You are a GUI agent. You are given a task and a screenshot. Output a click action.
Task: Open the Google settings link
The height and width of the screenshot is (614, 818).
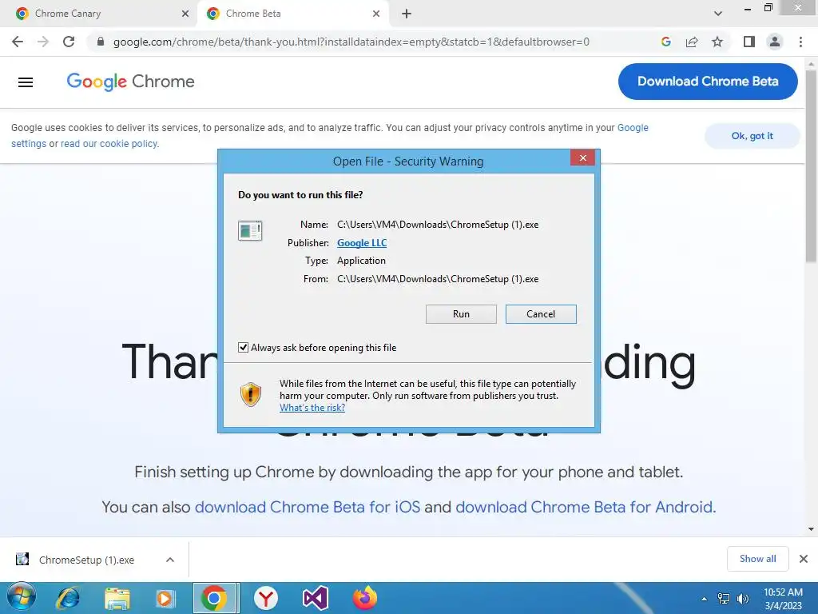(x=633, y=128)
